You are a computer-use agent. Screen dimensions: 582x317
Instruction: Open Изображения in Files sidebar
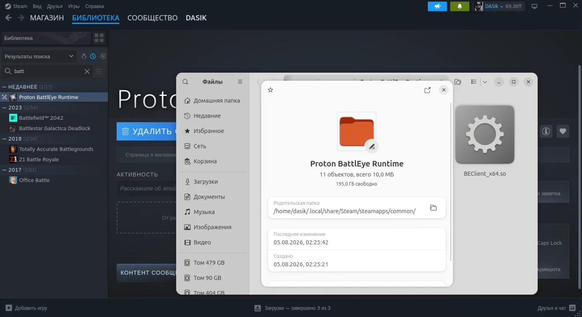(213, 227)
